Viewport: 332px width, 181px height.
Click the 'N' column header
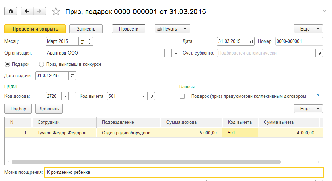click(x=18, y=122)
